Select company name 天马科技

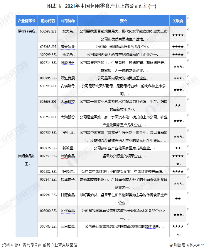click(68, 102)
